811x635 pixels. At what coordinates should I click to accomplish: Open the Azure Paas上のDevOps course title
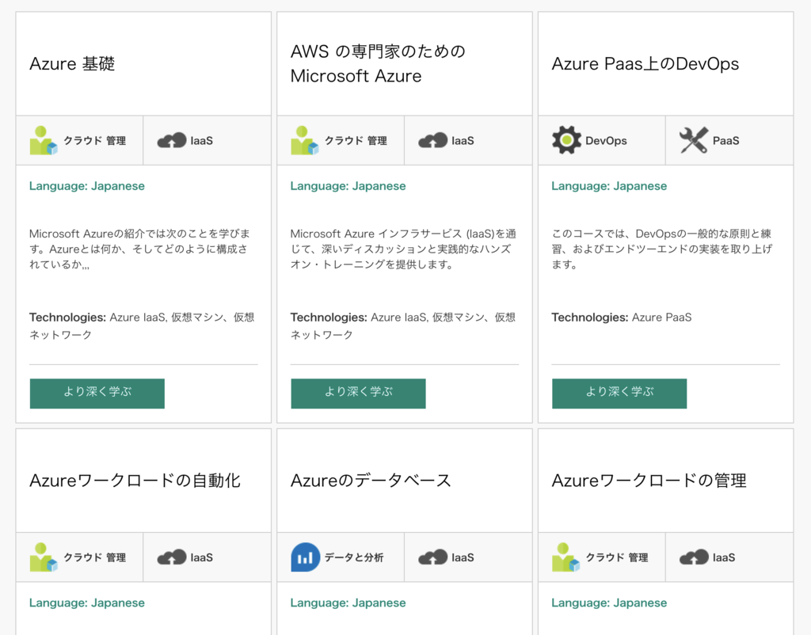[x=645, y=63]
